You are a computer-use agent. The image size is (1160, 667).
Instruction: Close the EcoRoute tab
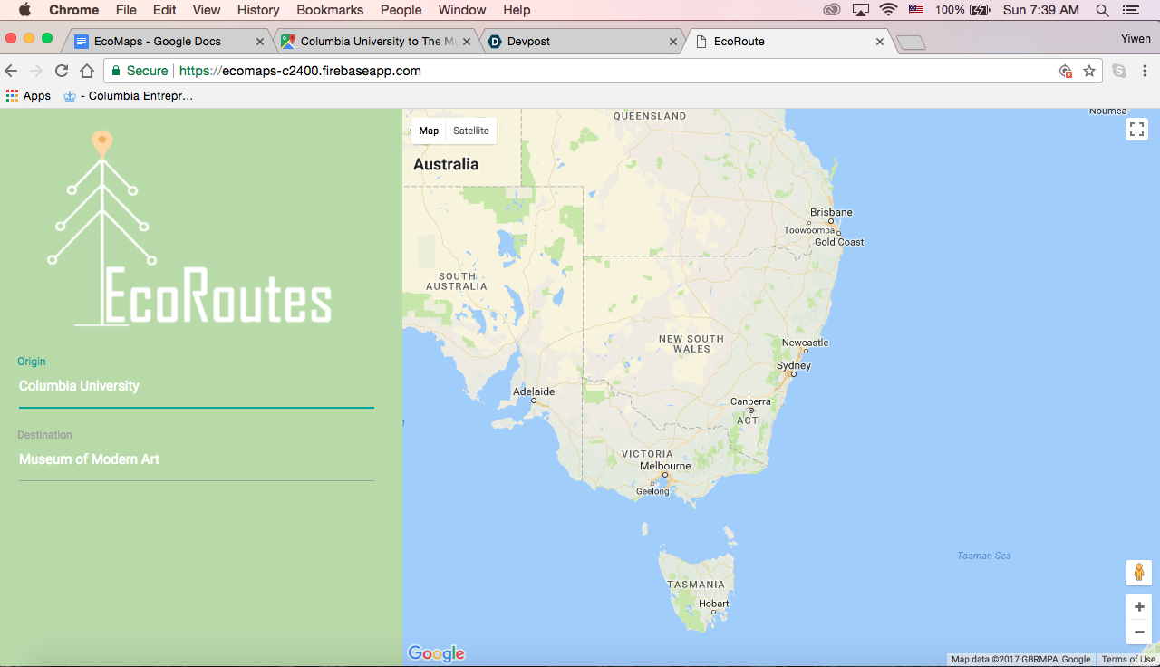(880, 42)
